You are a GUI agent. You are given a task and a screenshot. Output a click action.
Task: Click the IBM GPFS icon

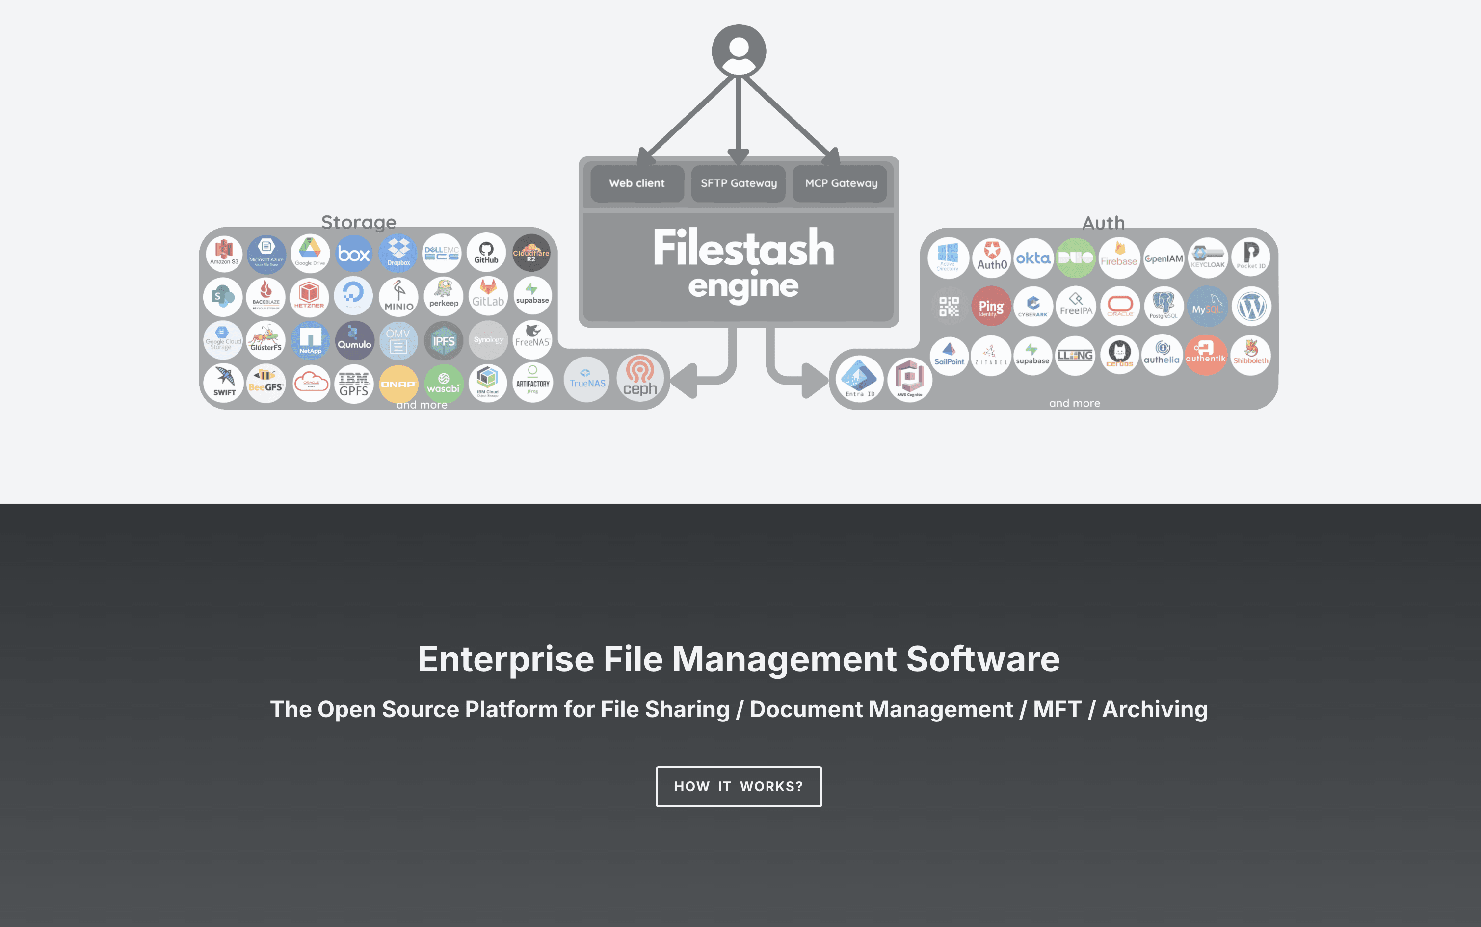354,384
